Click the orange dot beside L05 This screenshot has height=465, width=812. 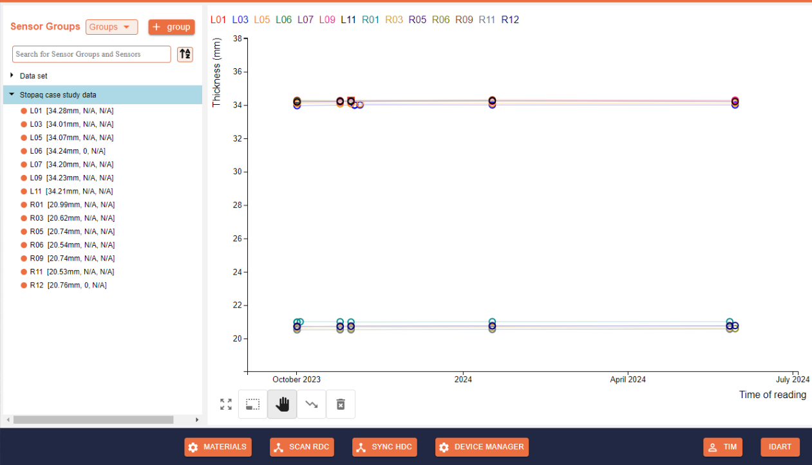[24, 138]
